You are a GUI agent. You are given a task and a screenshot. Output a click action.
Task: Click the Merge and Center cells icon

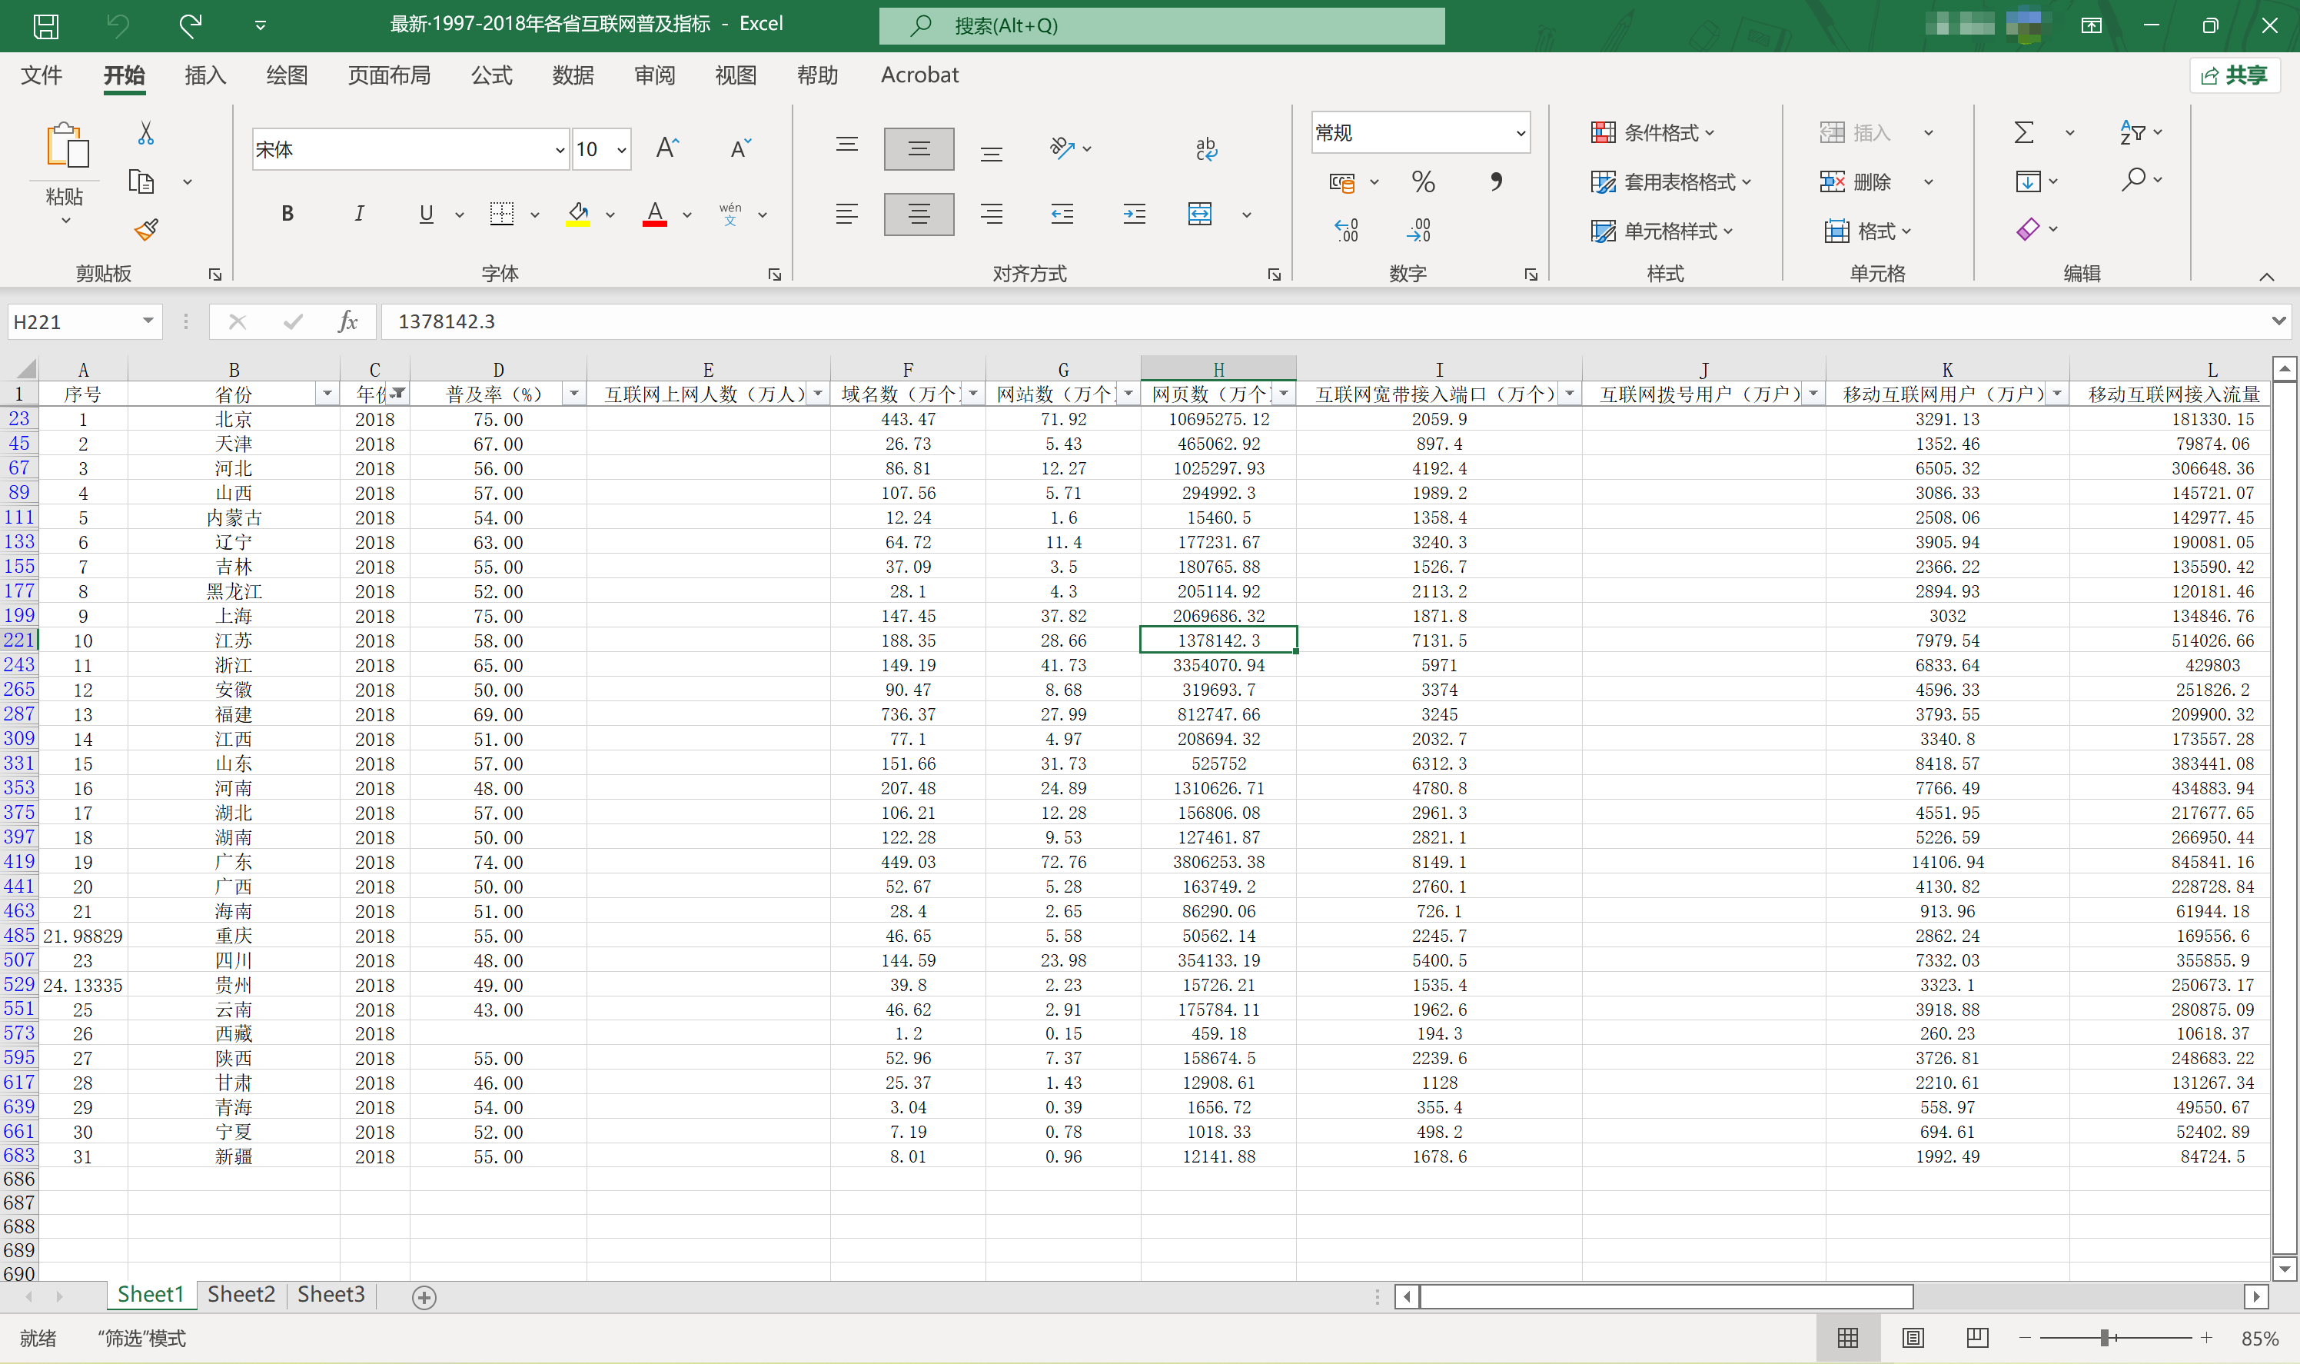(1199, 215)
